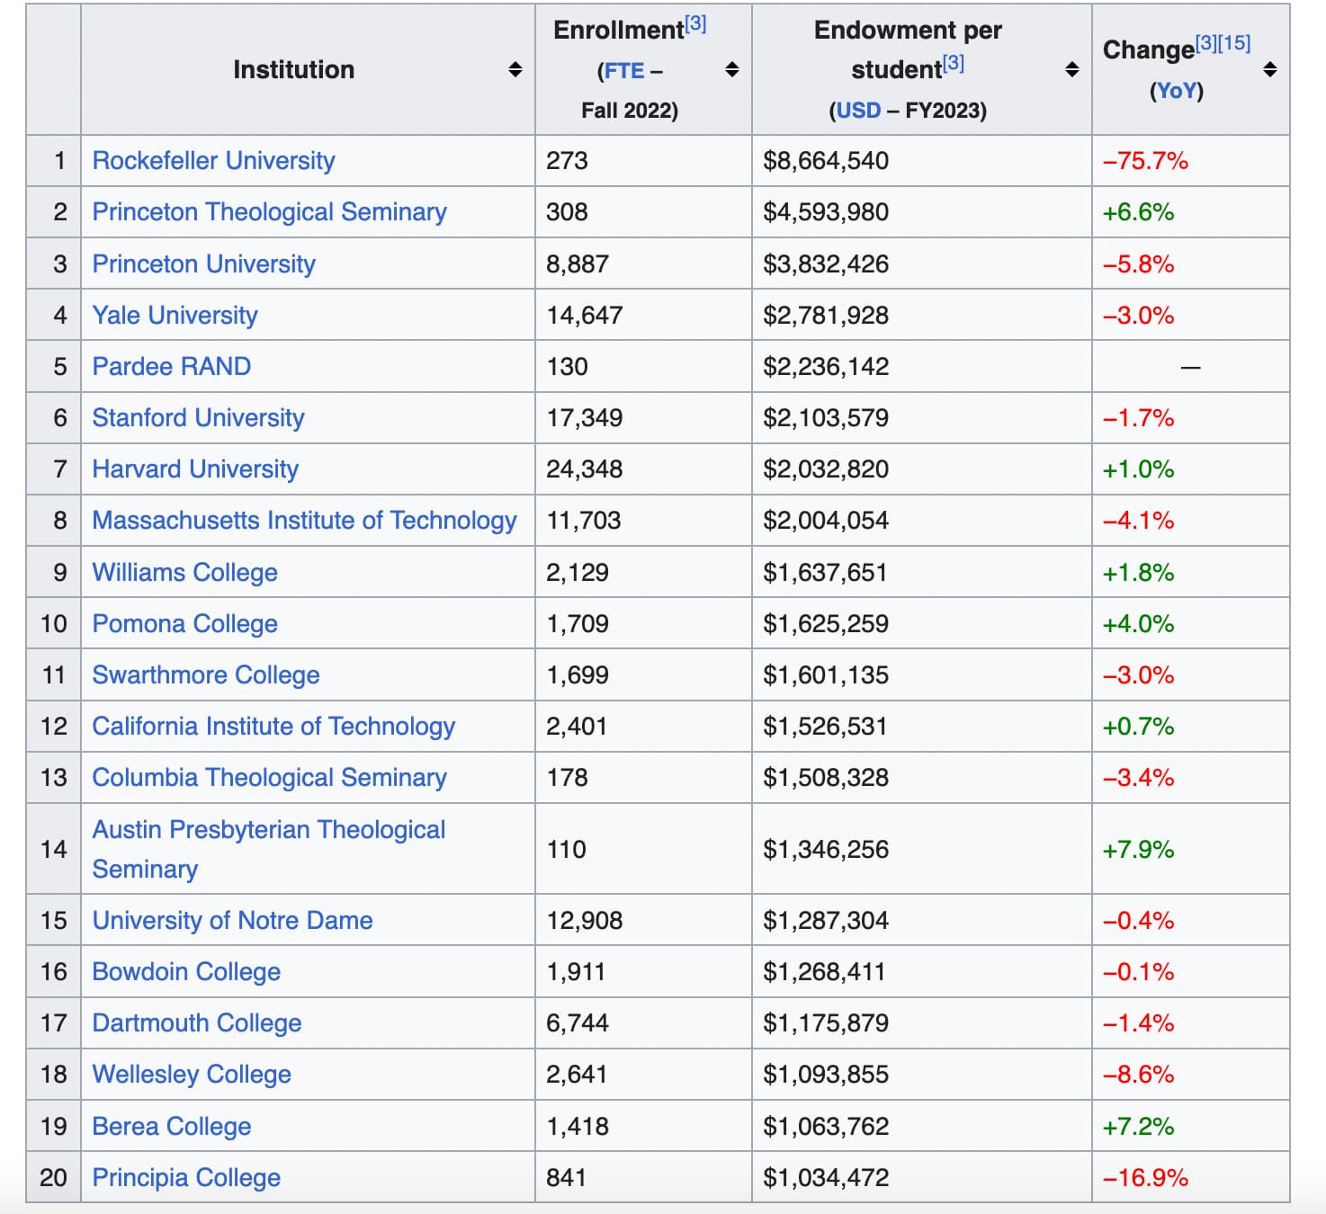This screenshot has width=1326, height=1214.
Task: Click Princeton University enrollment 8,887
Action: click(x=578, y=264)
